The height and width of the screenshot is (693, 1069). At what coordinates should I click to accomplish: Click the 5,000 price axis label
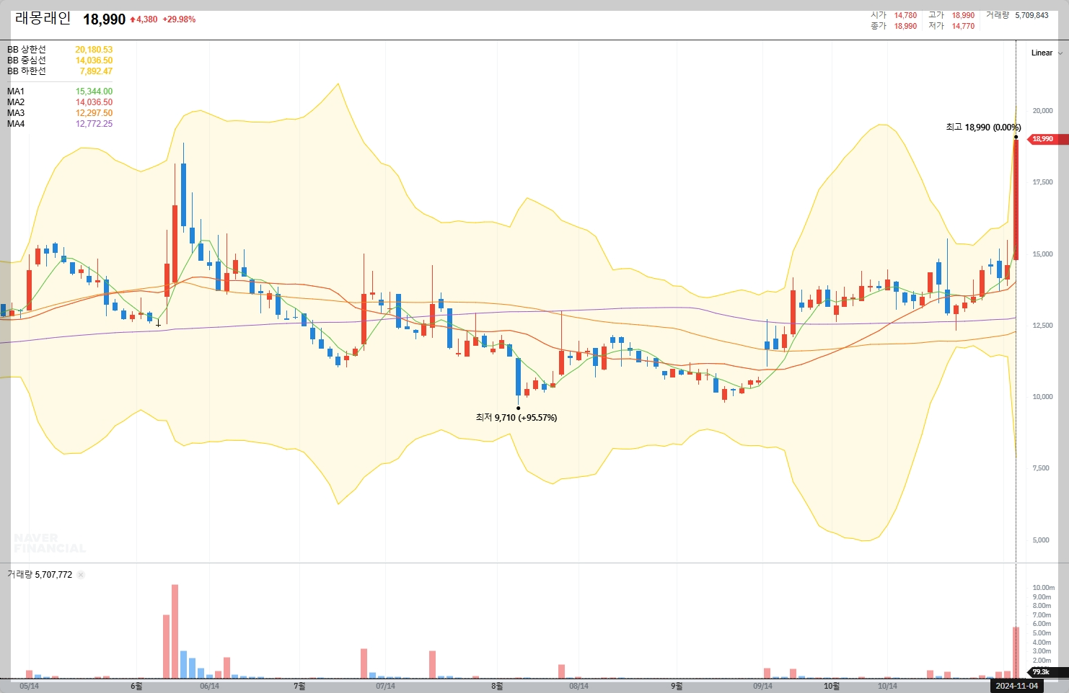(1041, 540)
